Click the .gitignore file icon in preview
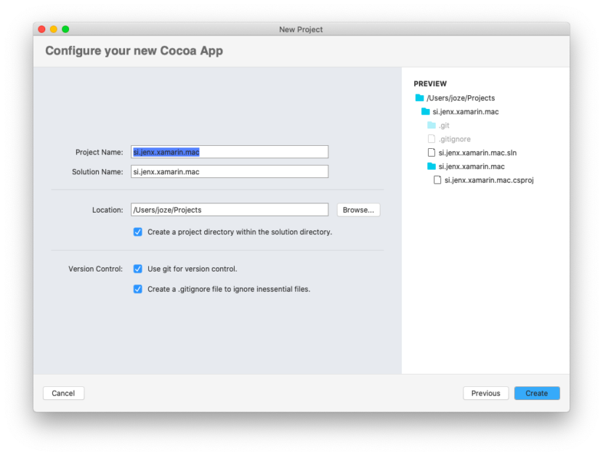 (x=432, y=139)
